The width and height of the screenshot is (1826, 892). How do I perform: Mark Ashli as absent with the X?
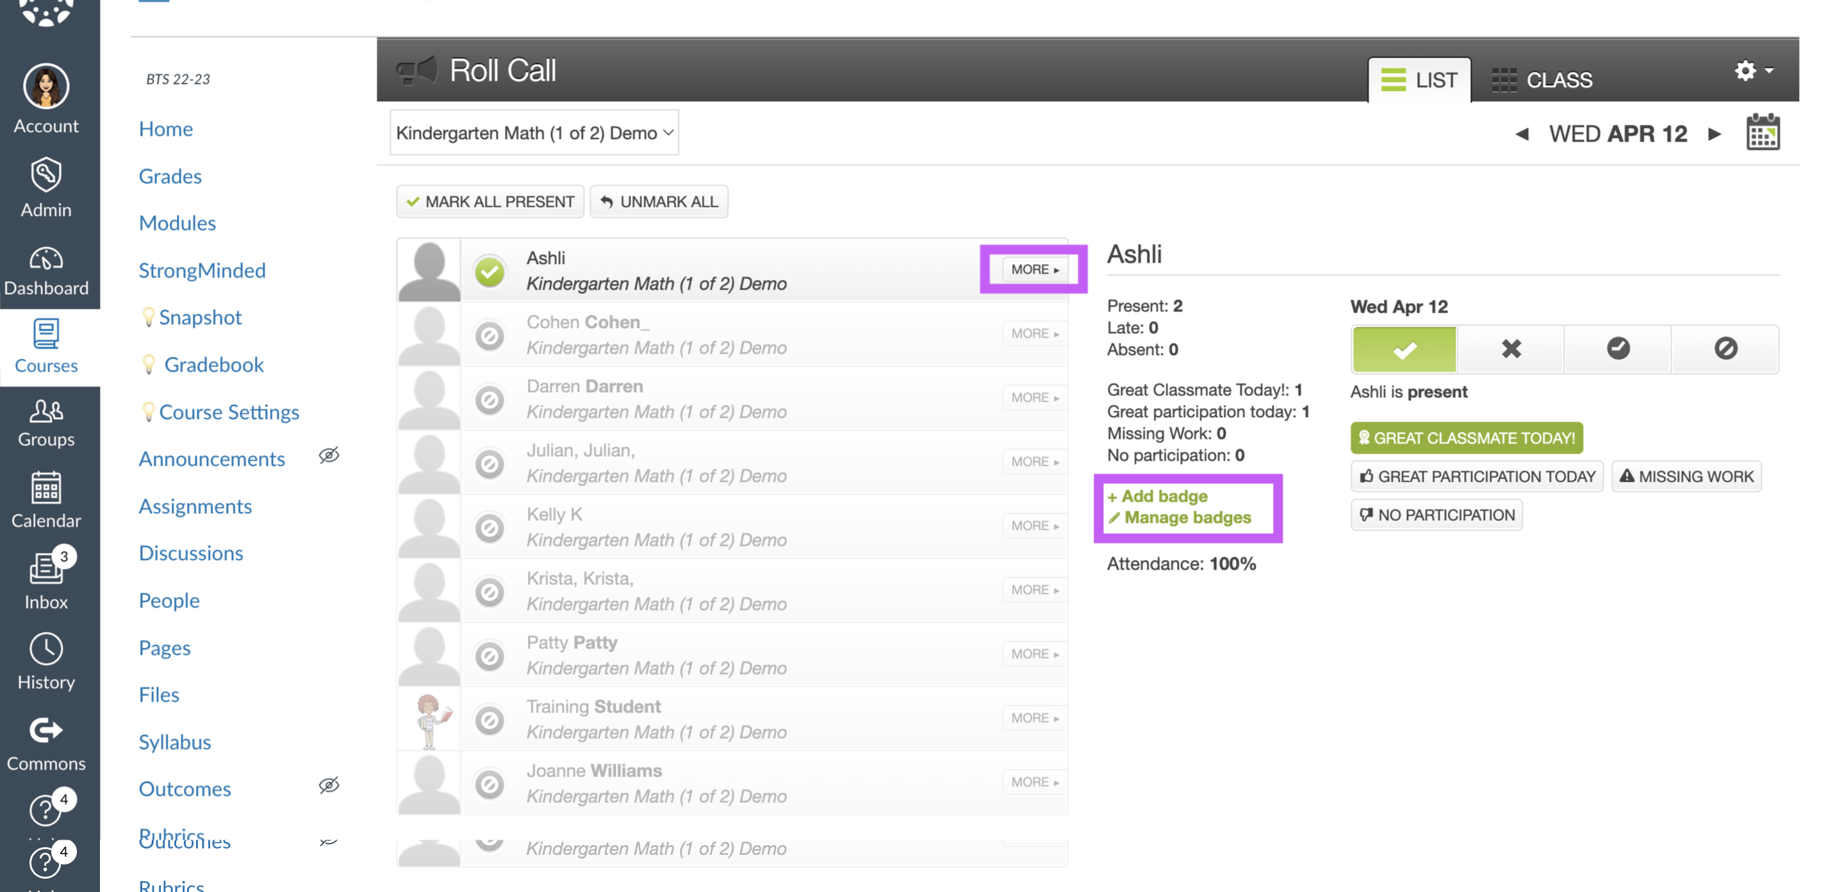pos(1511,349)
